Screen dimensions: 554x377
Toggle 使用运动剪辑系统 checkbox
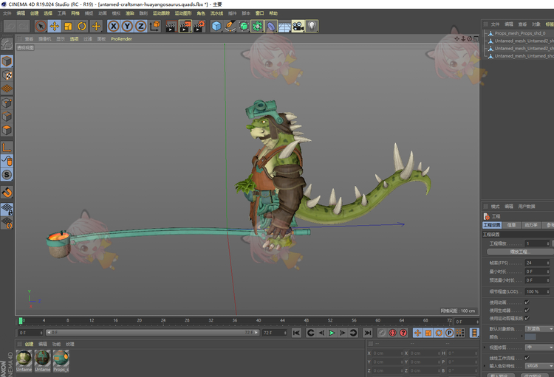[527, 318]
